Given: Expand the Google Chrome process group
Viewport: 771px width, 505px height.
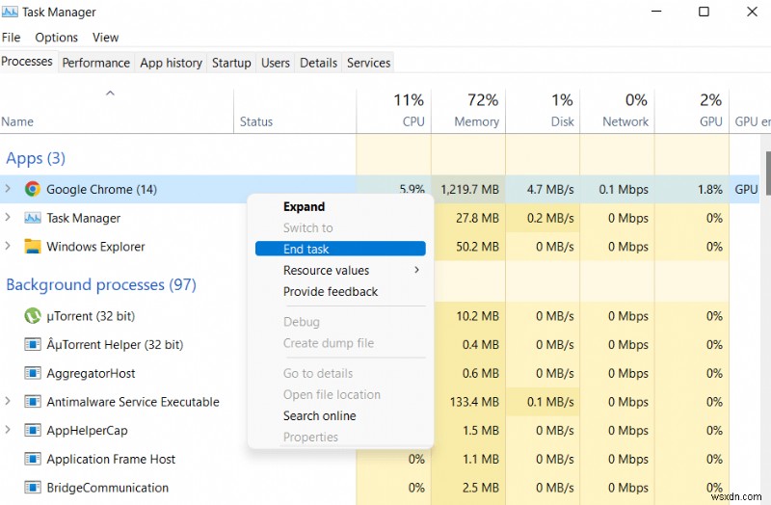Looking at the screenshot, I should click(x=9, y=190).
